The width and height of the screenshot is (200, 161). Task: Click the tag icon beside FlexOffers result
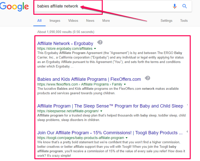coord(147,78)
